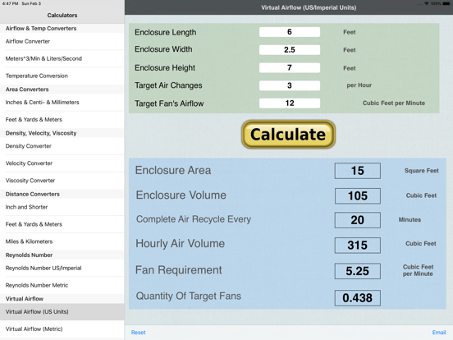Select the Complete Air Recycle value 20
The height and width of the screenshot is (340, 453).
pyautogui.click(x=358, y=220)
